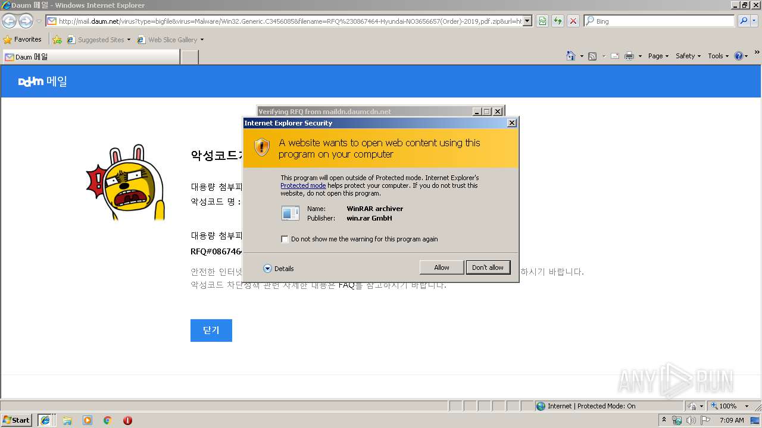762x428 pixels.
Task: Click the red Opera-style taskbar icon
Action: 127,420
